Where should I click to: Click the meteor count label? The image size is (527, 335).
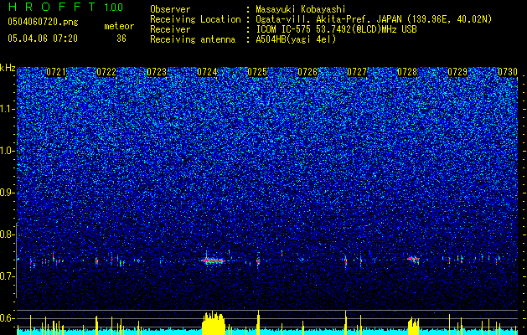119,26
